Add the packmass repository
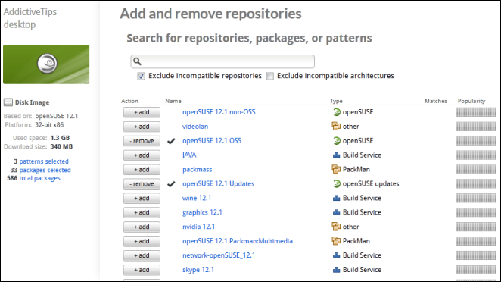The width and height of the screenshot is (501, 282). click(142, 170)
